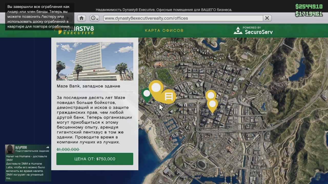Click the crossed-out $1,000,000 old price
This screenshot has height=184, width=328.
(68, 149)
